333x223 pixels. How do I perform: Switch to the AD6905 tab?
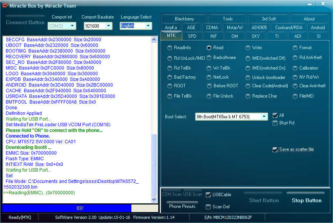(x=259, y=28)
